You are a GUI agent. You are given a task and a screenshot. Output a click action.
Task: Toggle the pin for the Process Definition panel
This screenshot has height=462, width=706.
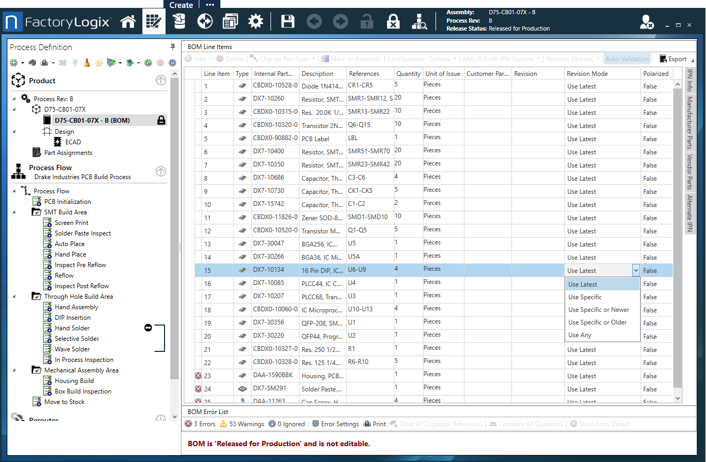(x=172, y=46)
